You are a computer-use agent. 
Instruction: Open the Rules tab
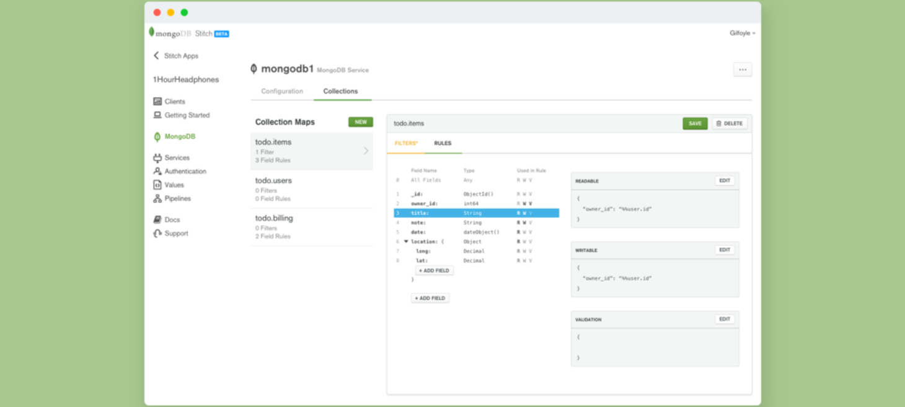443,143
